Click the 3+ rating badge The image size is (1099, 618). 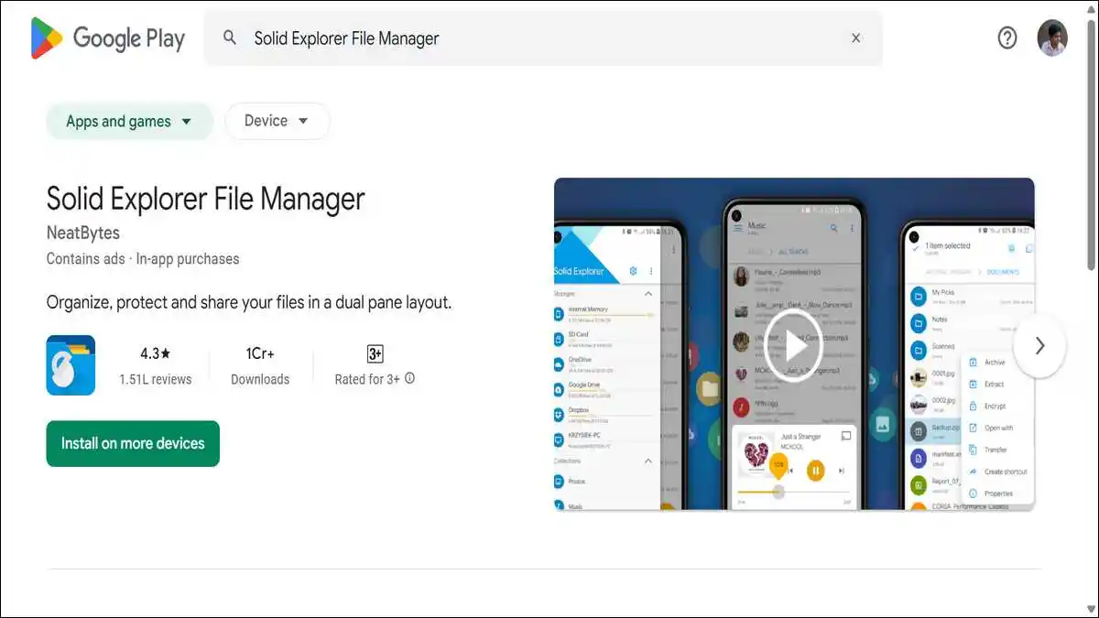(375, 353)
